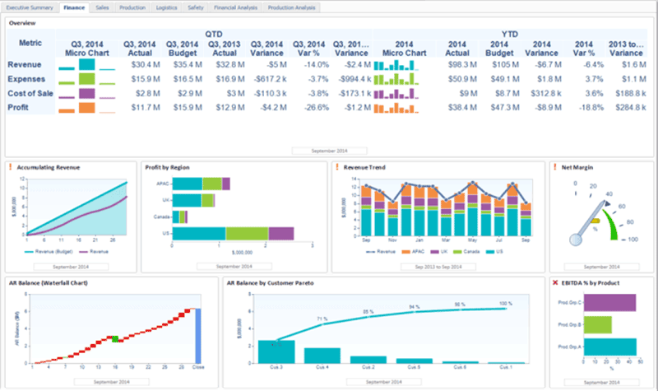Viewport: 658px width, 391px height.
Task: Open the Sep 2013 to Sep 2014 period selector
Action: click(438, 267)
